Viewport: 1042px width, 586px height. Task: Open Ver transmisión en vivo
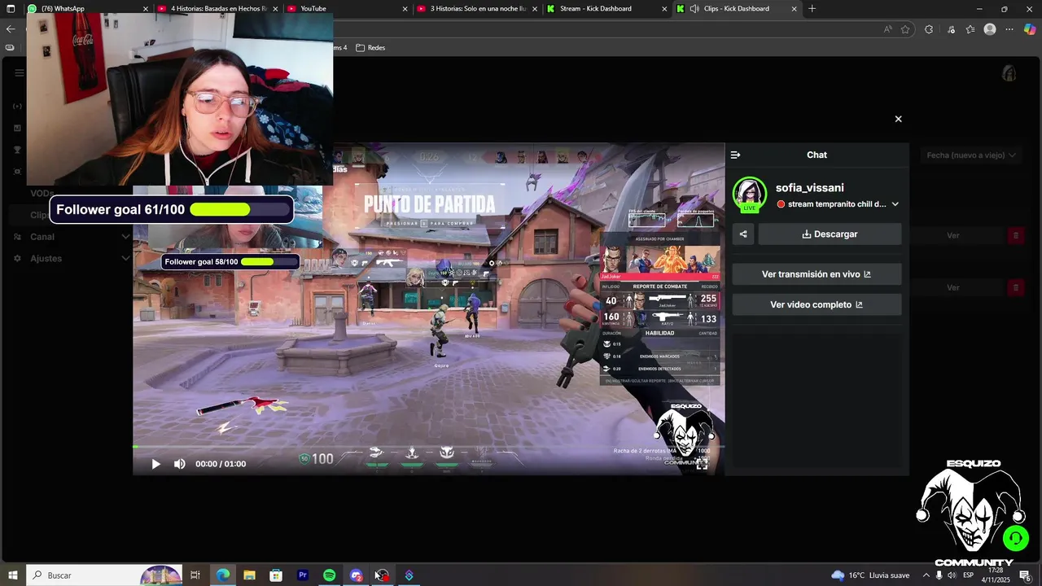coord(817,274)
